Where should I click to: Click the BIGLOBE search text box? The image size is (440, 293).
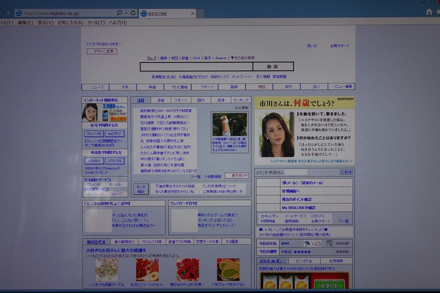pyautogui.click(x=196, y=67)
